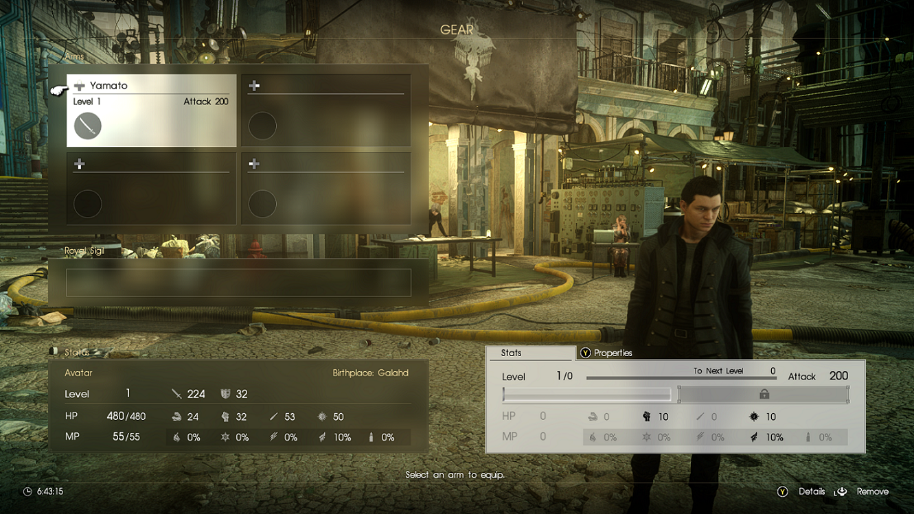Click the shield defense icon in Status panel
The height and width of the screenshot is (514, 914).
point(225,394)
